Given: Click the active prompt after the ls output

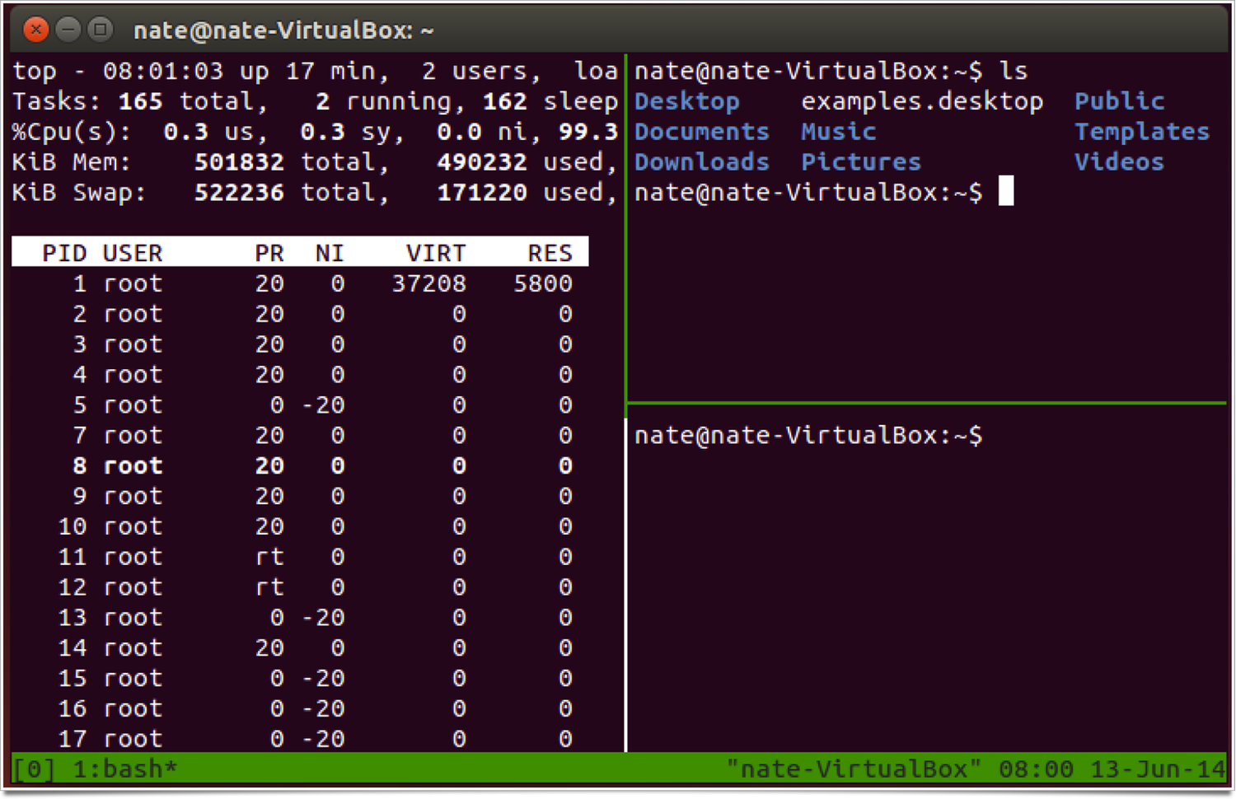Looking at the screenshot, I should pyautogui.click(x=1004, y=192).
